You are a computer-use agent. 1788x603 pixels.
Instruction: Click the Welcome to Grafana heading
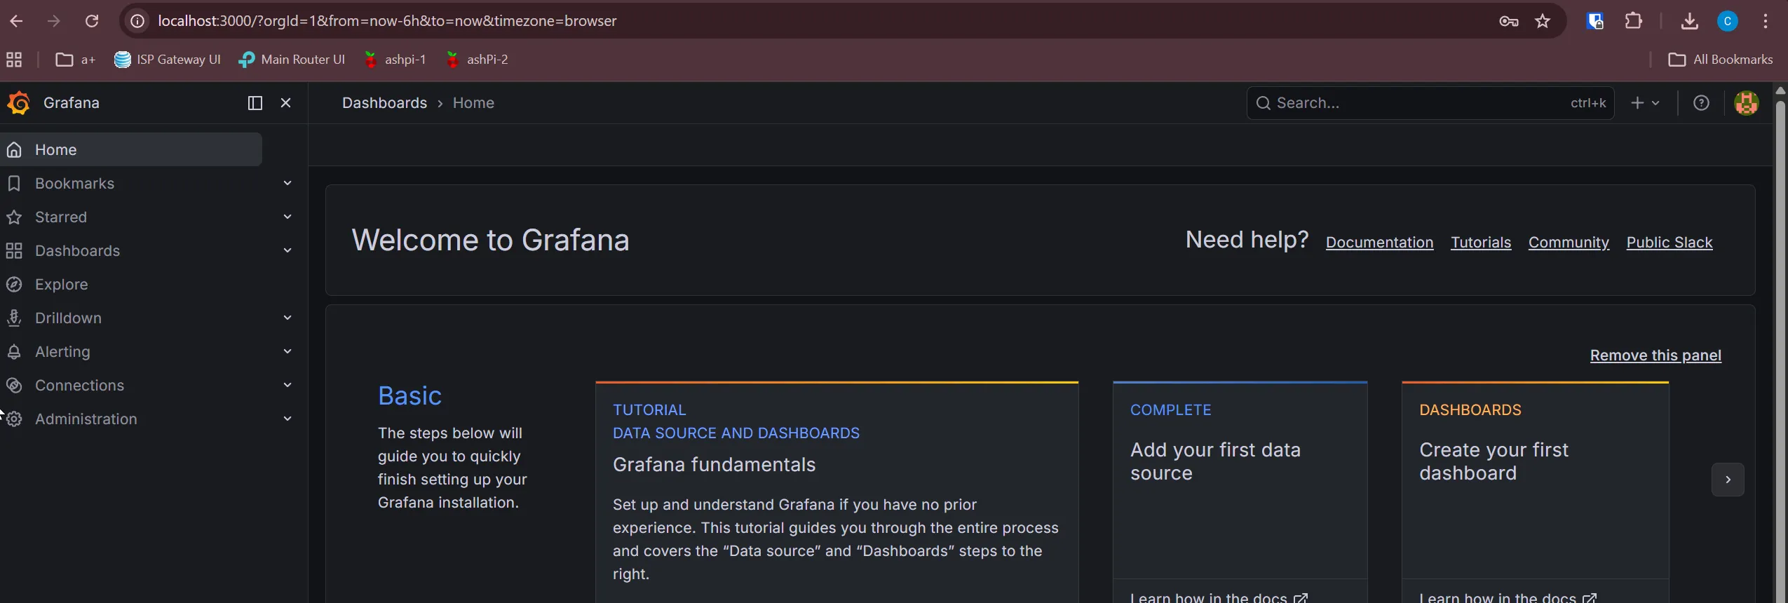click(x=490, y=240)
